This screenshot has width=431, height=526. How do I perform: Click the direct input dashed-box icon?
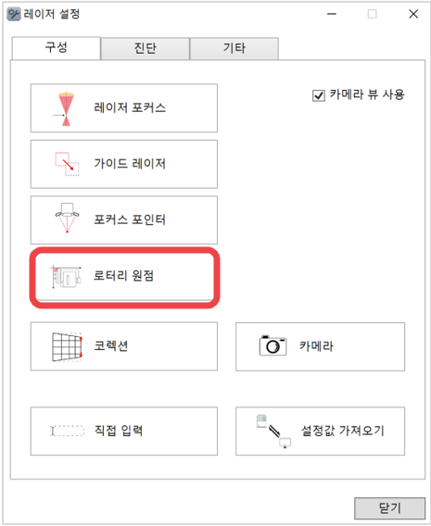67,431
